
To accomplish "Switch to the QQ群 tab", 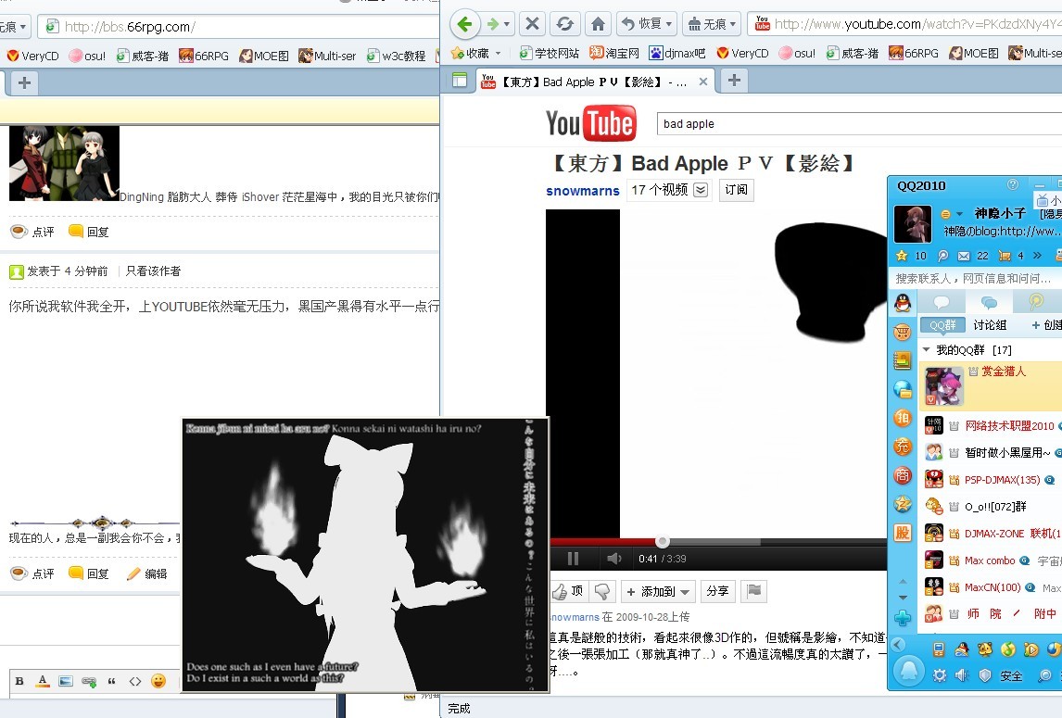I will tap(942, 325).
